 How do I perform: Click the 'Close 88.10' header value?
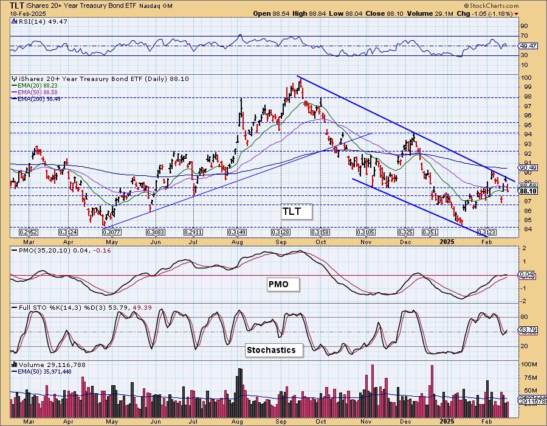point(385,13)
